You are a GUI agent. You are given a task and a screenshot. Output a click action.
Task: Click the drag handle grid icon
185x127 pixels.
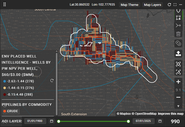point(4,5)
